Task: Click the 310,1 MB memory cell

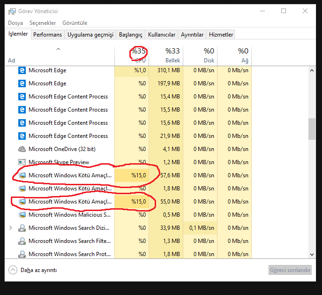Action: click(x=166, y=70)
